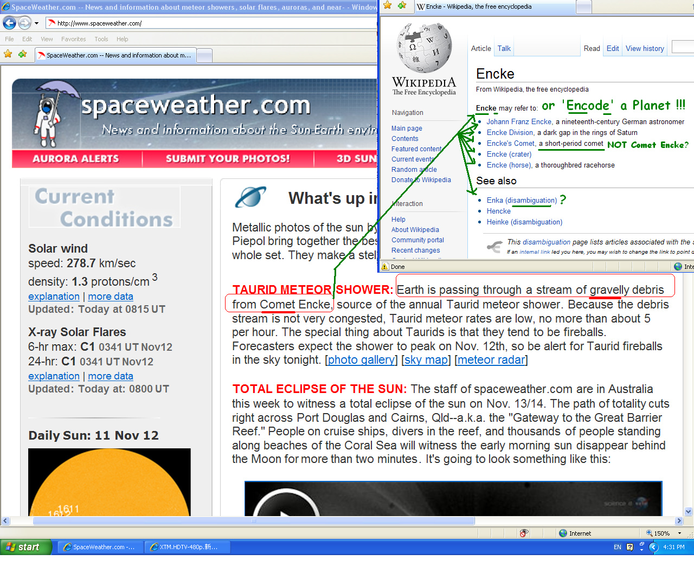Open the Taurid photo gallery link
This screenshot has width=694, height=573.
click(x=361, y=360)
